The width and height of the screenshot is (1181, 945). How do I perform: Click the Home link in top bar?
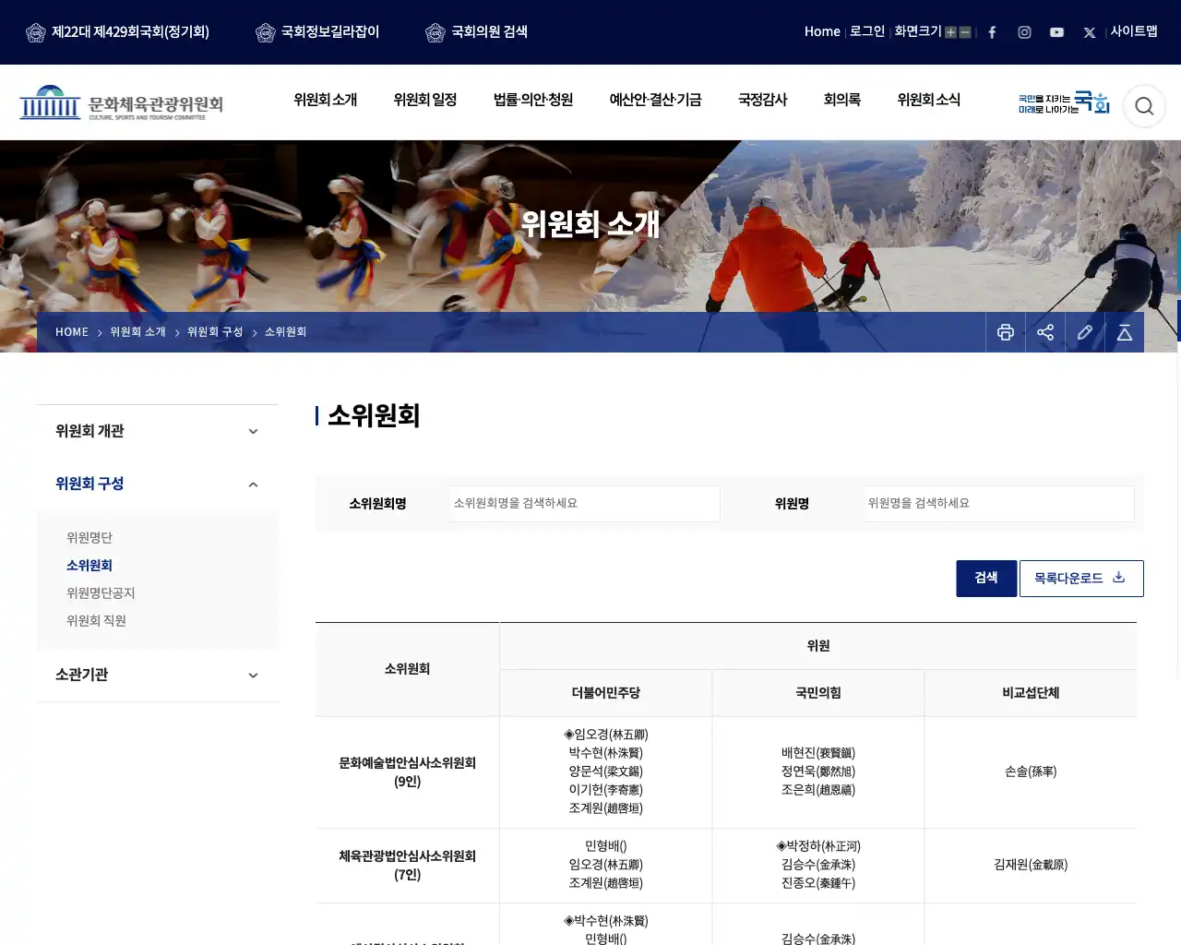pos(822,31)
